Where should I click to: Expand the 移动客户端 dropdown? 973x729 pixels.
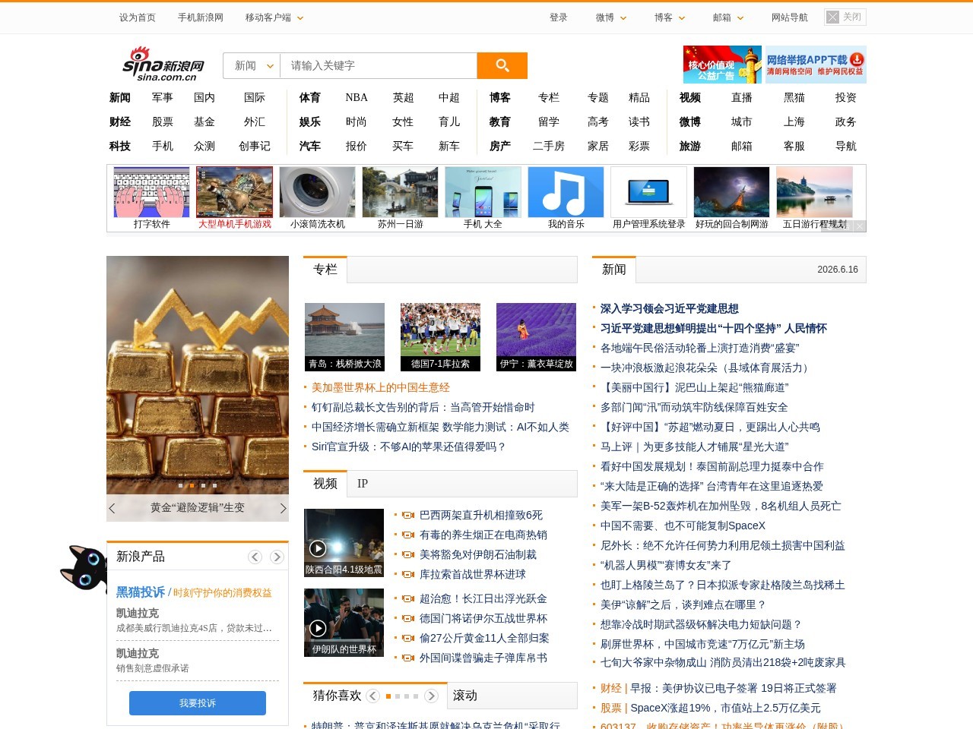[274, 17]
